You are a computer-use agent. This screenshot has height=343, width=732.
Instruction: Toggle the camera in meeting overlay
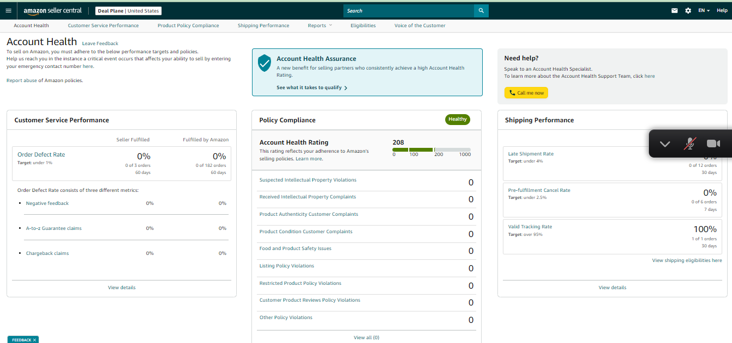(713, 144)
